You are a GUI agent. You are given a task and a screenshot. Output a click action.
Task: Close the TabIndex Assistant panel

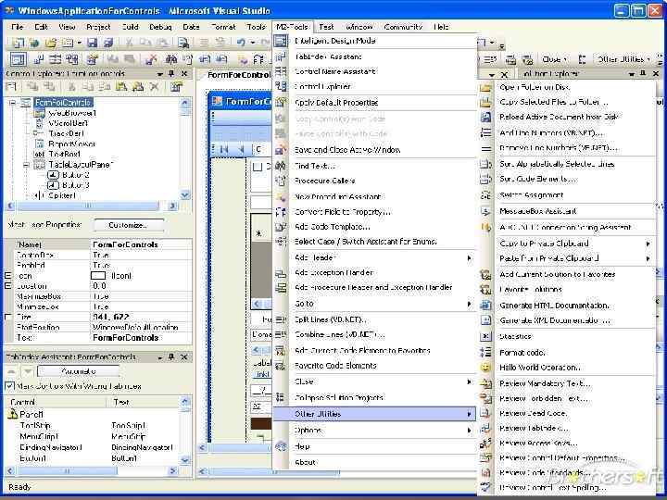click(x=184, y=356)
